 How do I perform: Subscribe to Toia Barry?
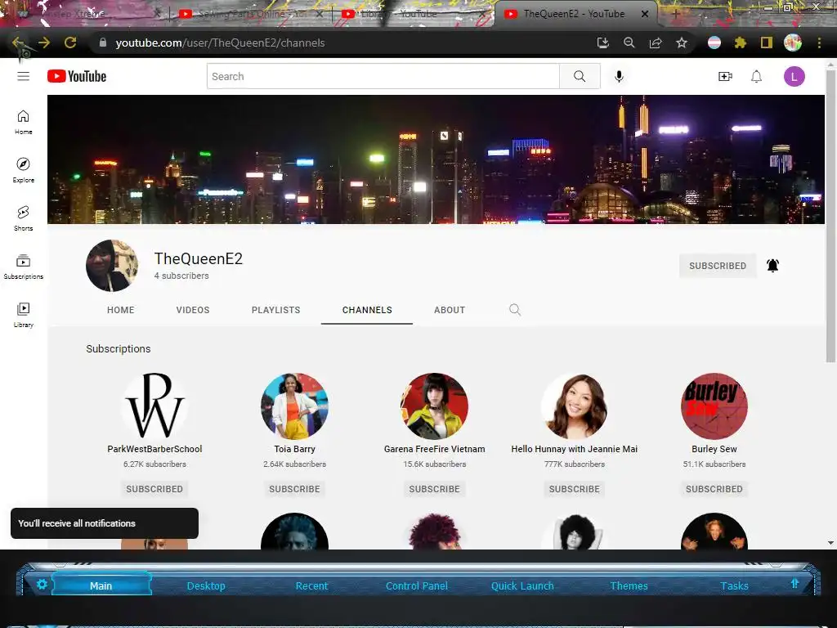294,489
